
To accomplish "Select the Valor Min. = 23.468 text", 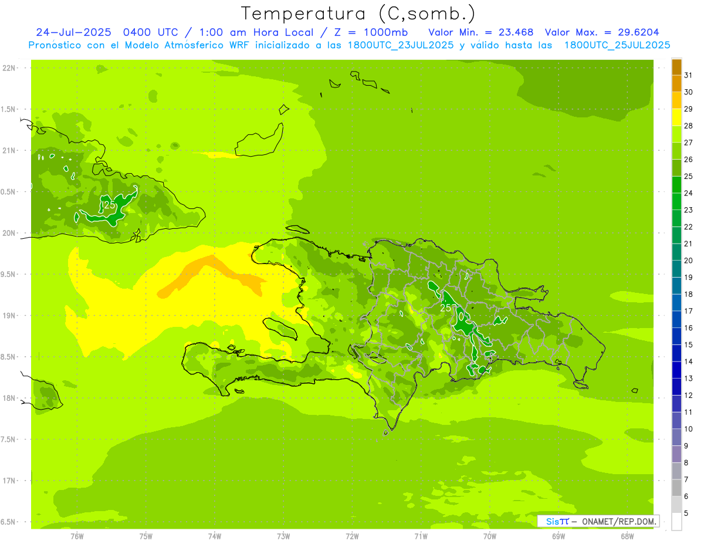I will point(480,32).
